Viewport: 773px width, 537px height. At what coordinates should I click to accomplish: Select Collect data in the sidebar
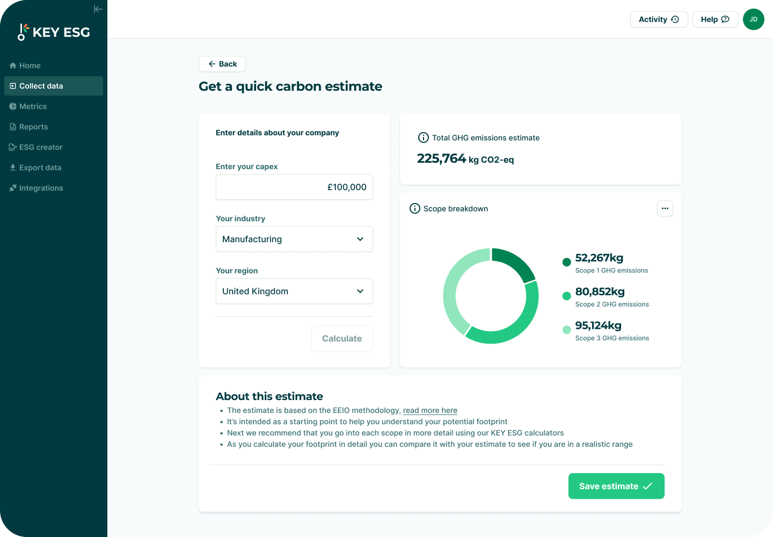[41, 85]
